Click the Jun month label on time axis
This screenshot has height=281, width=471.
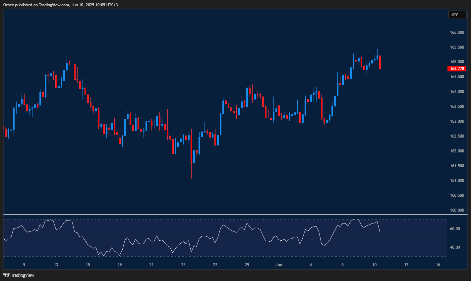tap(279, 265)
